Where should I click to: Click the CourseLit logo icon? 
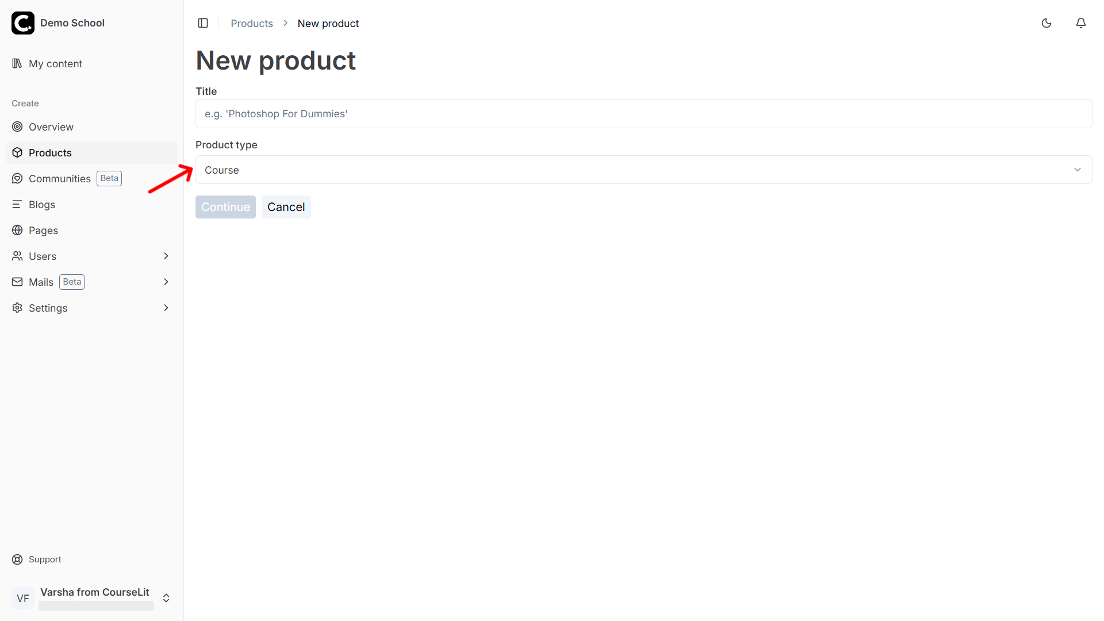click(x=23, y=23)
